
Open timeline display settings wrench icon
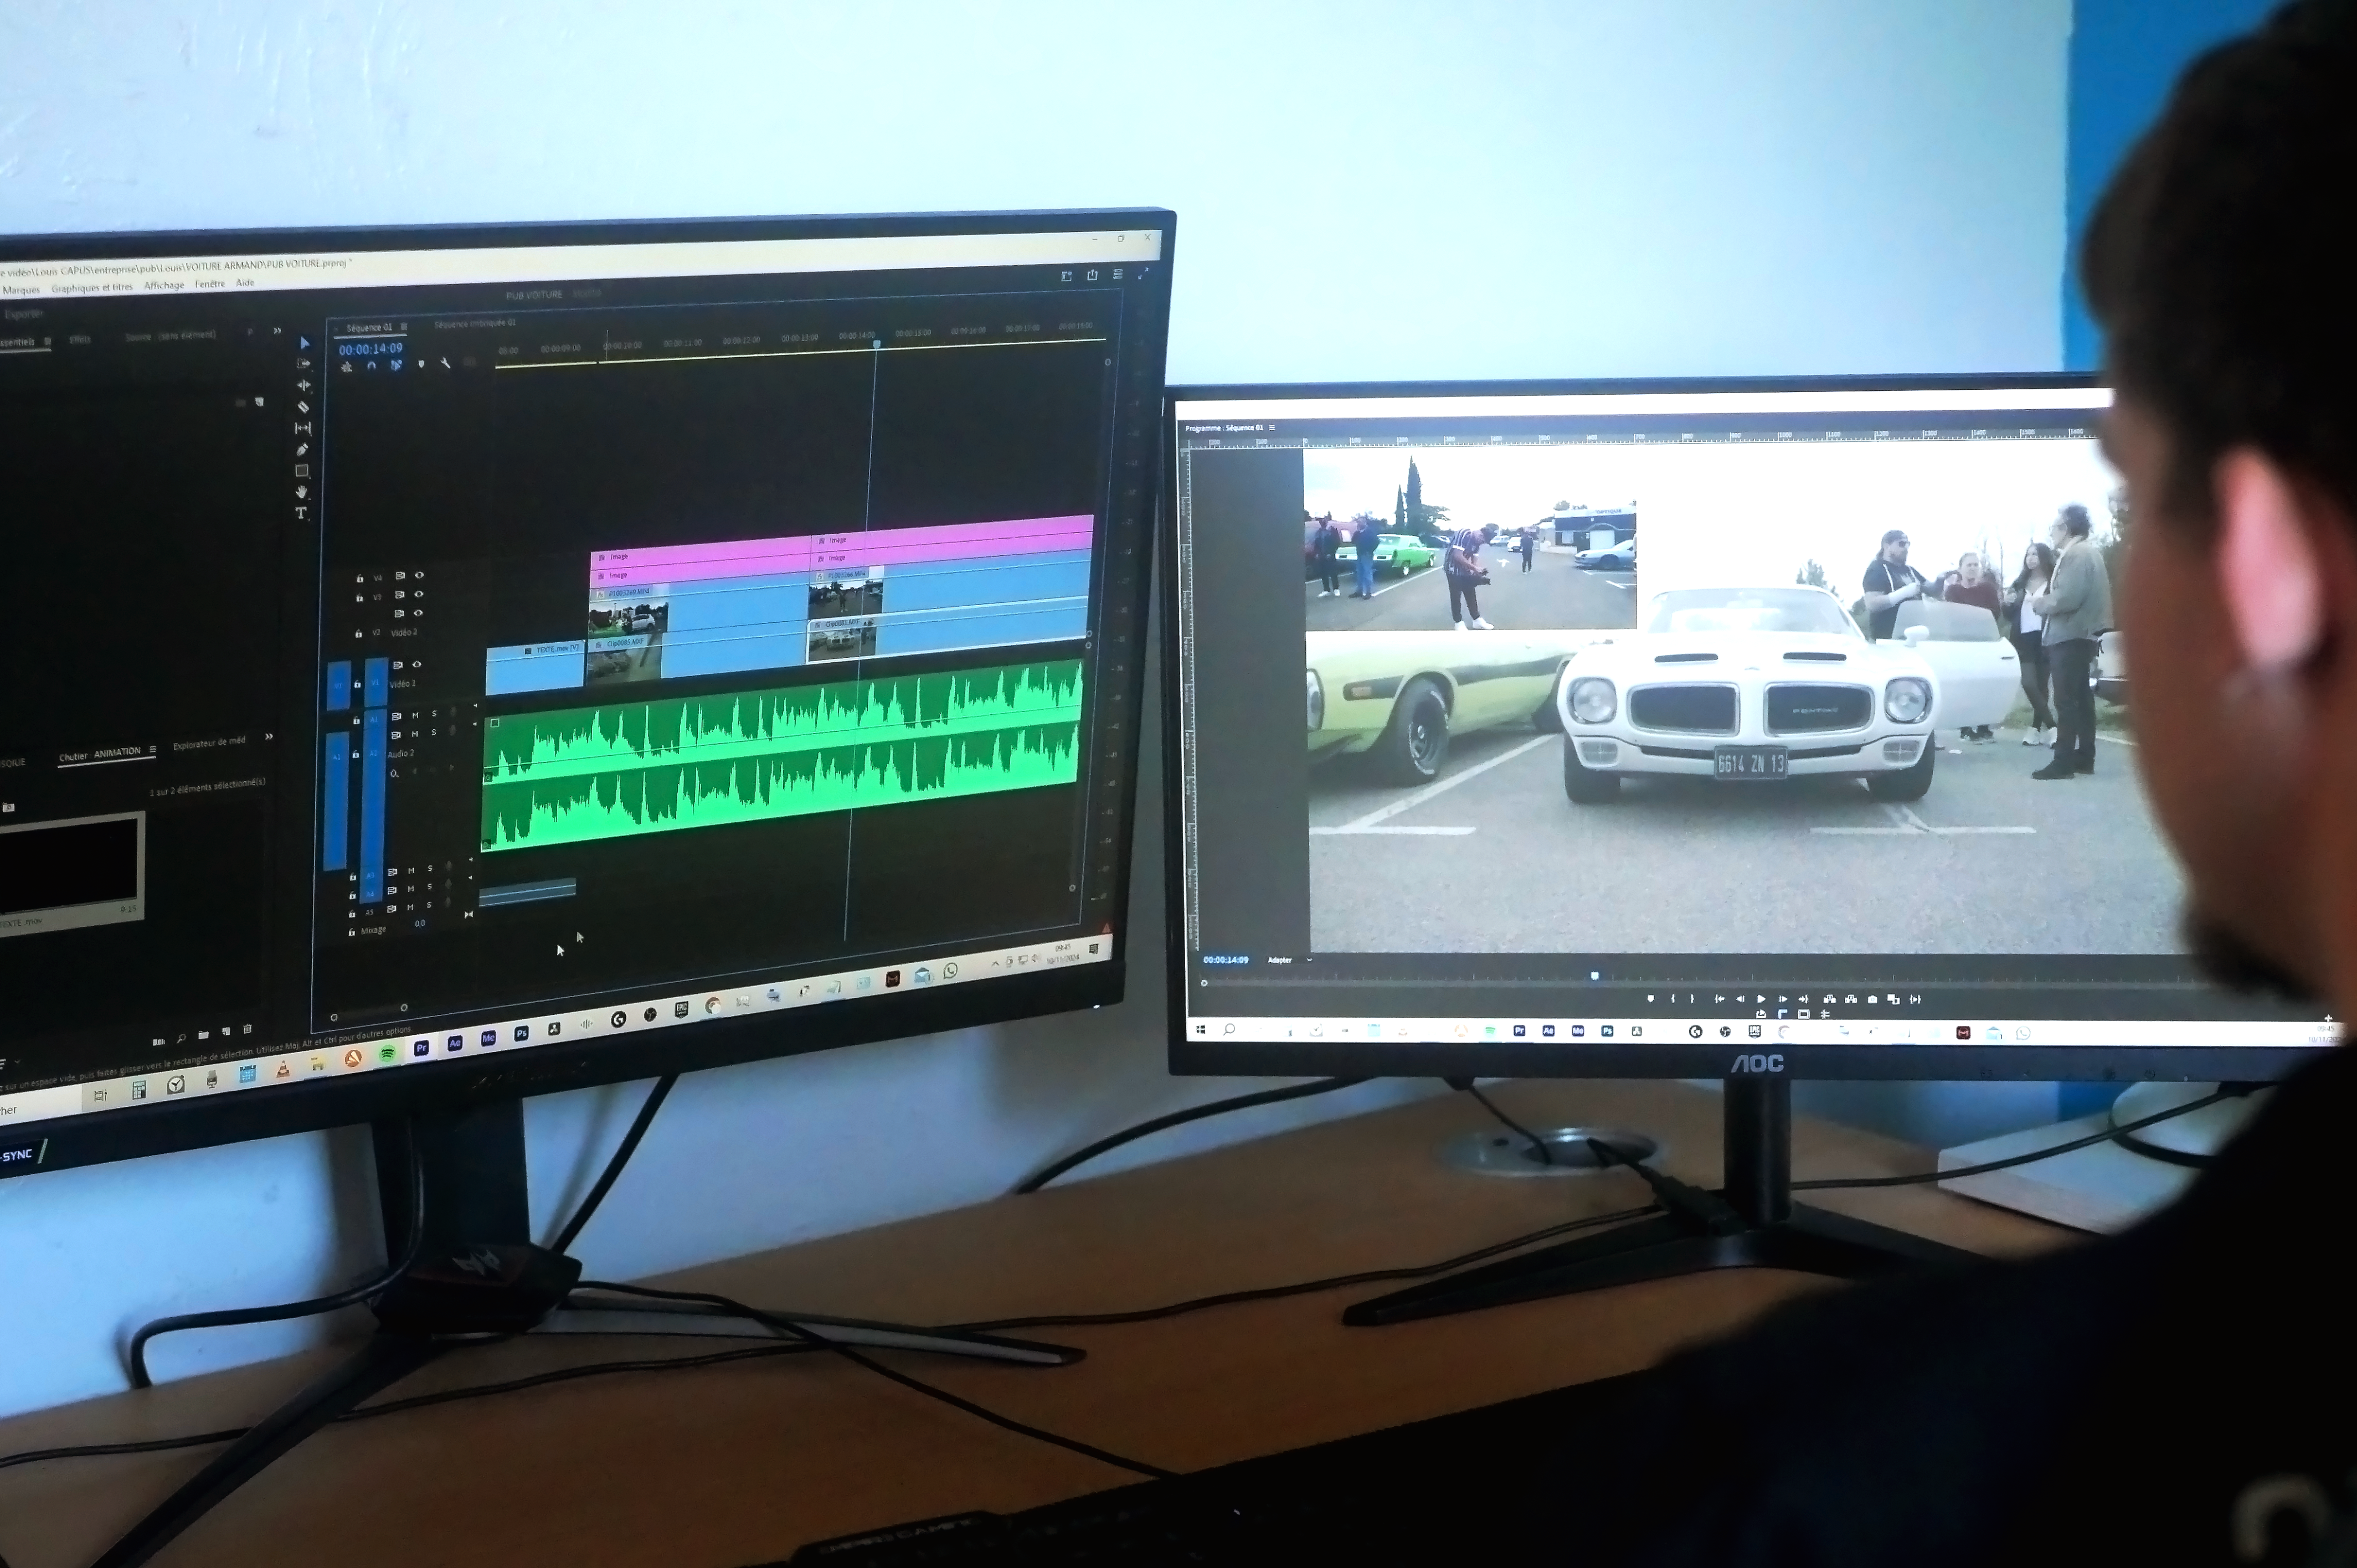tap(445, 364)
